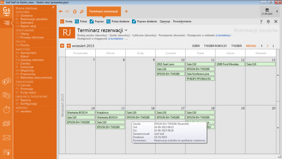The width and height of the screenshot is (282, 159).
Task: Open settings gear in toolbar
Action: (268, 21)
